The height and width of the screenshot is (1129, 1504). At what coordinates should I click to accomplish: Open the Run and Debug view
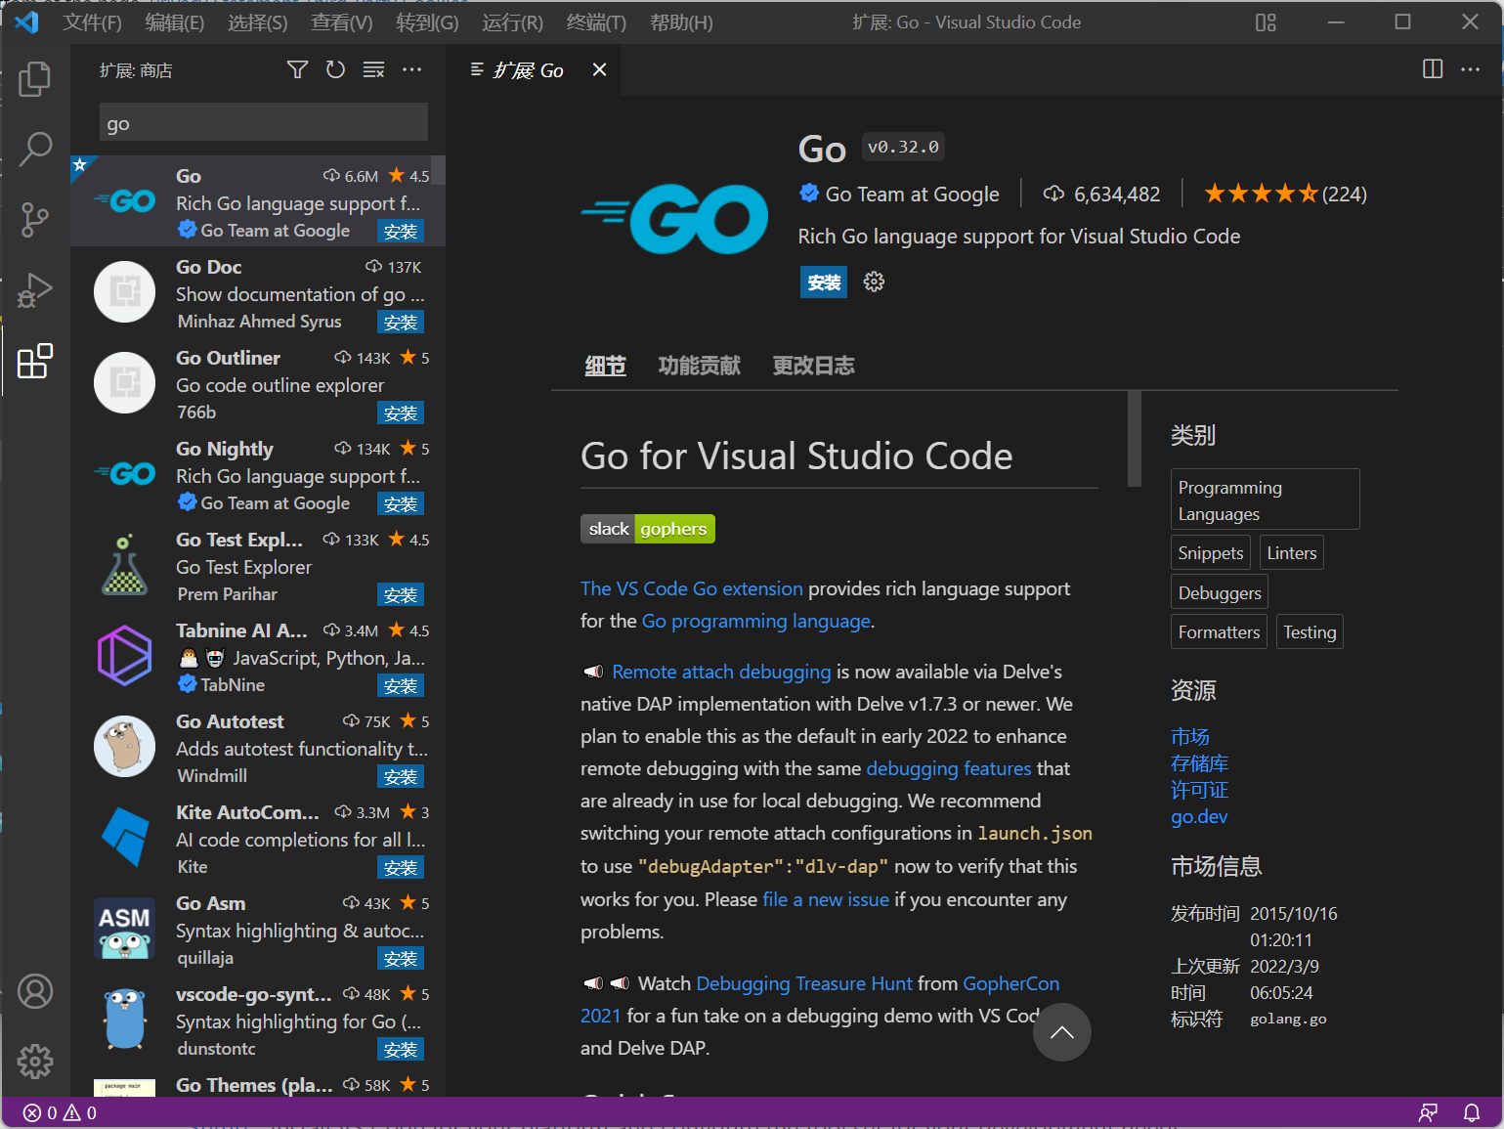pyautogui.click(x=35, y=290)
